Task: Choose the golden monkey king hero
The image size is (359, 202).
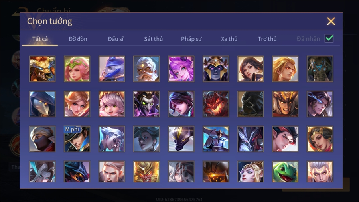Action: coord(146,172)
